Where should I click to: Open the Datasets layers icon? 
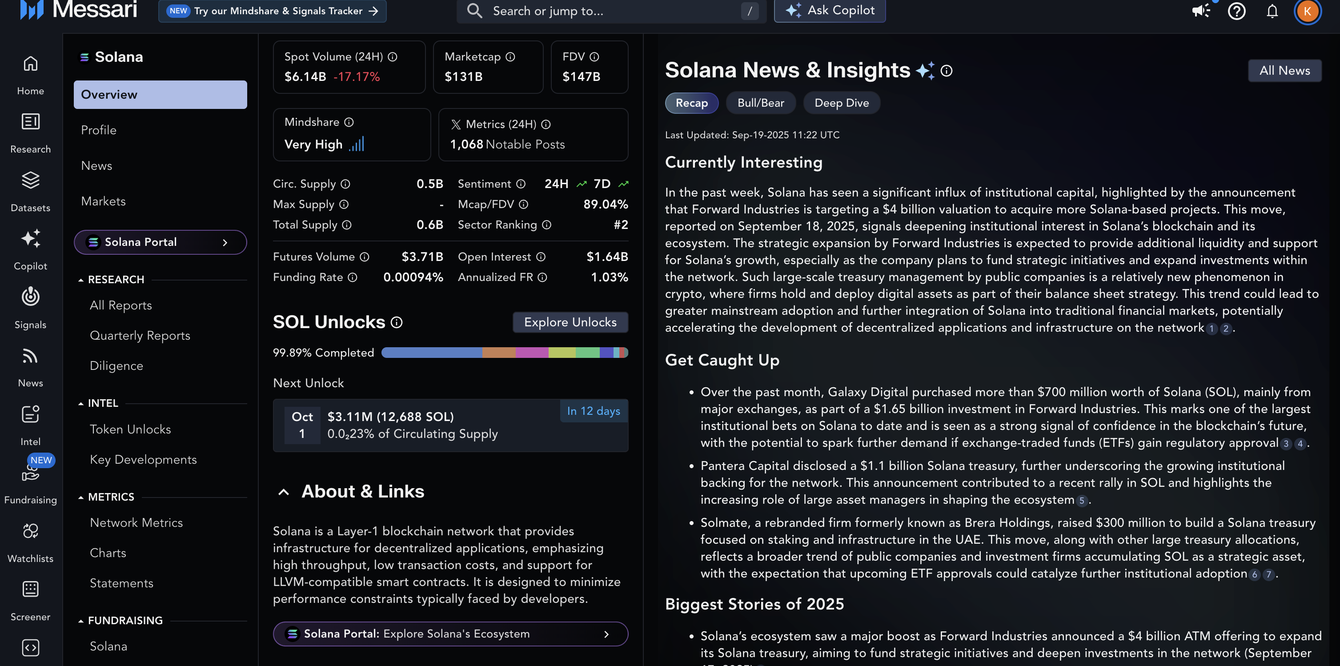click(30, 180)
